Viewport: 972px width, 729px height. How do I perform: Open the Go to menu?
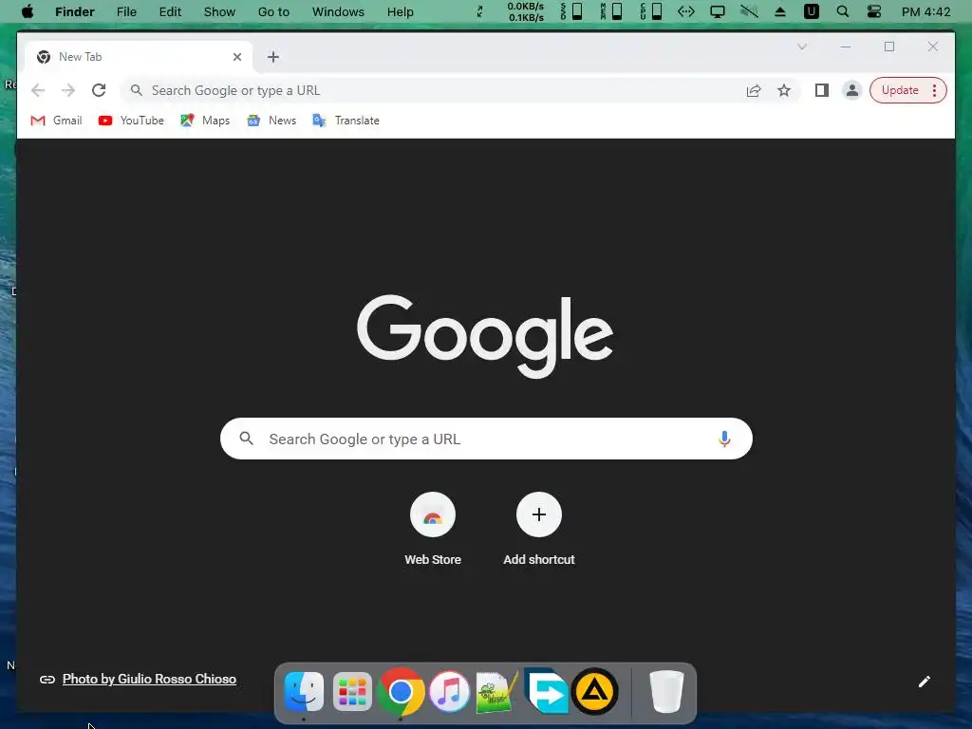pos(273,11)
